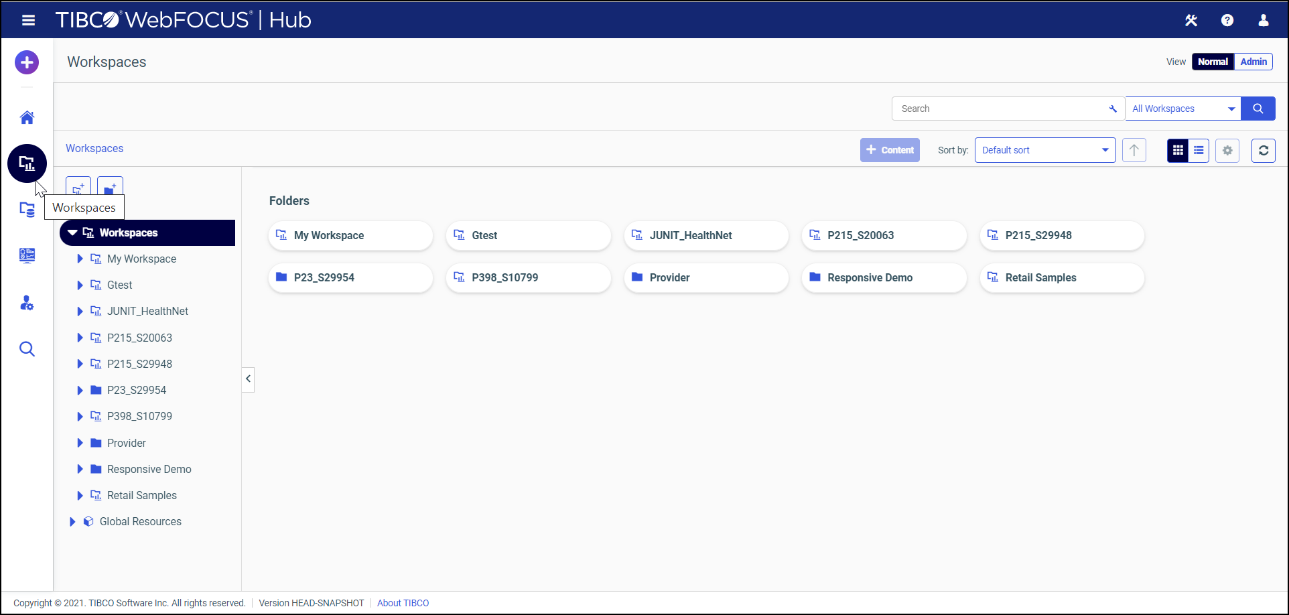Open the hamburger navigation menu
The image size is (1289, 615).
pos(28,20)
